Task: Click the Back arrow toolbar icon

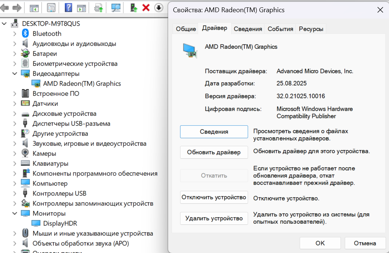Action: tap(4, 8)
